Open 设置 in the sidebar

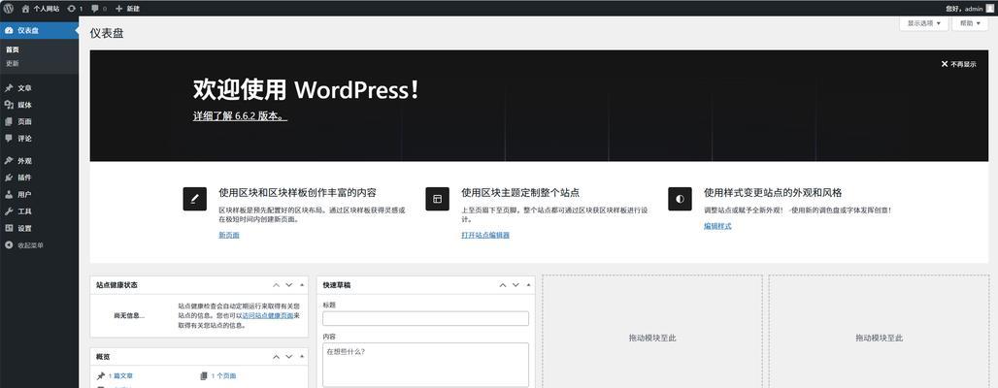click(40, 228)
